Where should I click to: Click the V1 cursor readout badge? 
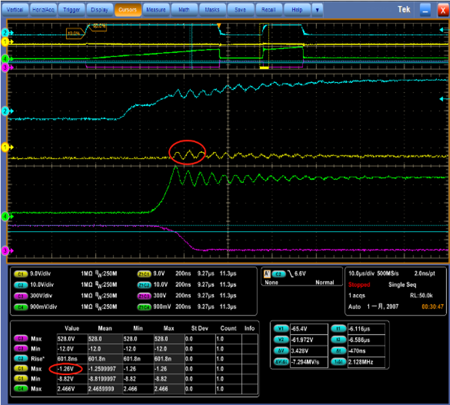281,329
